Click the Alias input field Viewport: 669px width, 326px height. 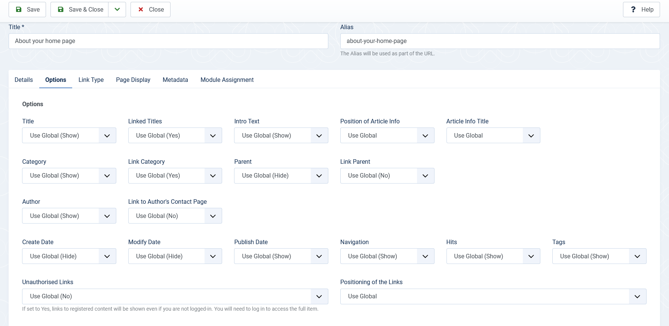click(x=500, y=41)
